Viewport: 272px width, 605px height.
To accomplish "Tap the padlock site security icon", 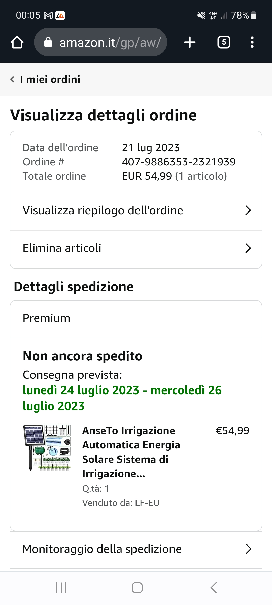I will [48, 42].
